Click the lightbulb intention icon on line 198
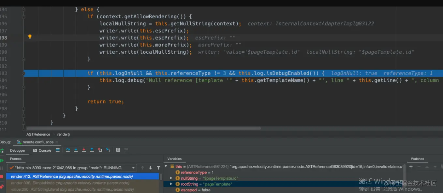443x193 pixels. (x=30, y=37)
